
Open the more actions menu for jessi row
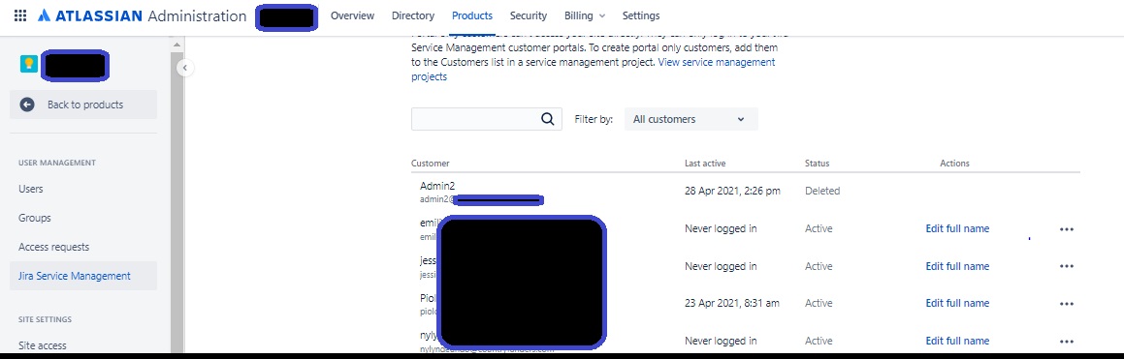(1067, 267)
